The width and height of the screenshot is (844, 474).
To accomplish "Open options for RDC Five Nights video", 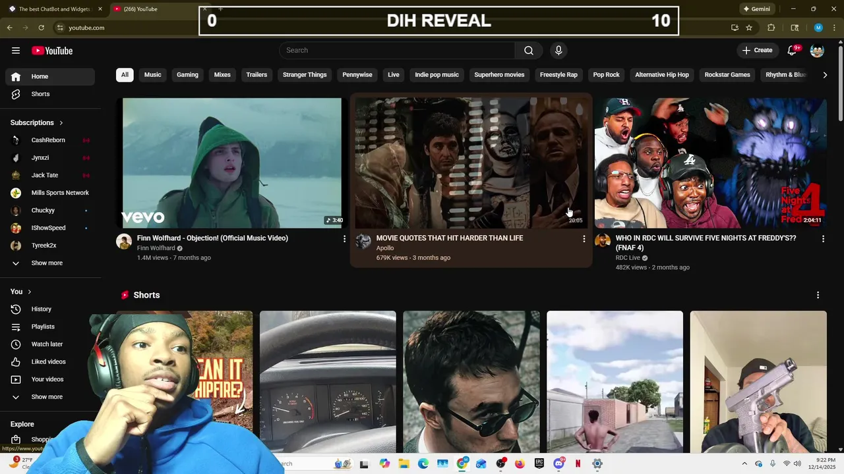I will tap(823, 239).
